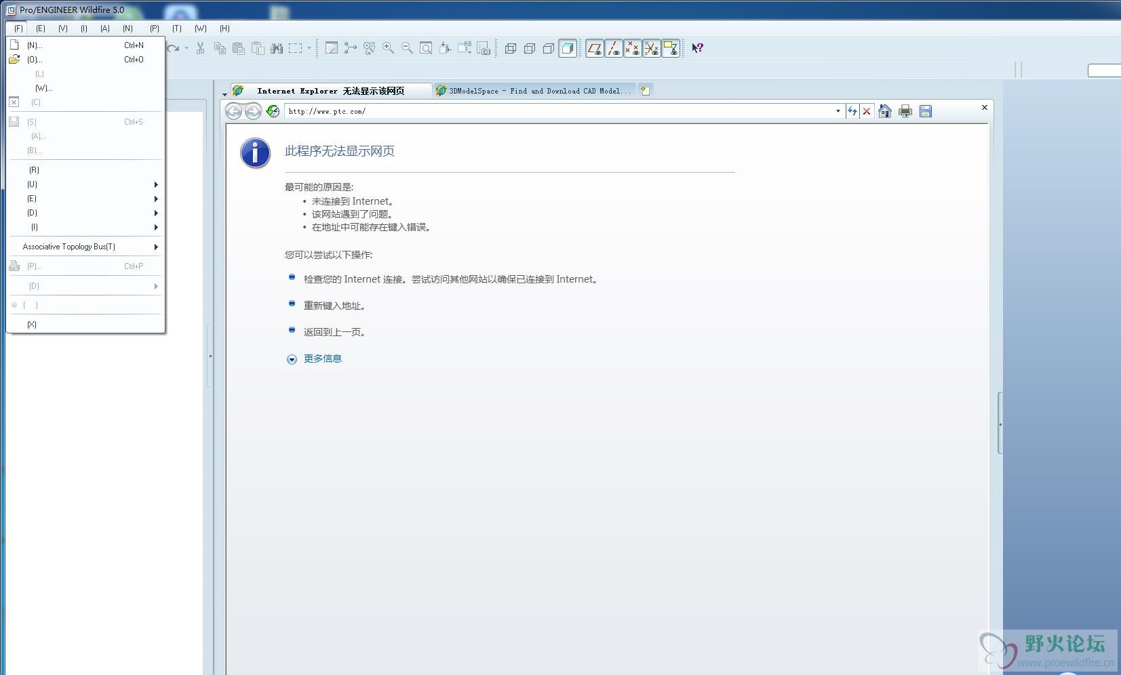Click the browser Home icon

pos(885,111)
